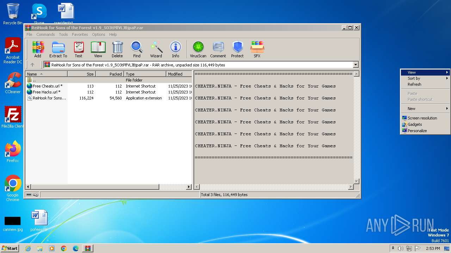Open the Commands menu
This screenshot has height=253, width=451.
(45, 34)
